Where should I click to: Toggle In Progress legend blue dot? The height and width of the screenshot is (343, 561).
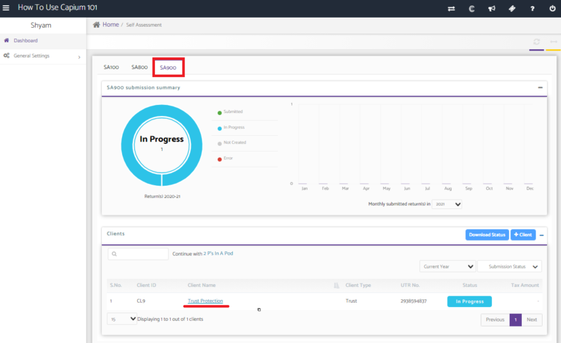(x=219, y=129)
